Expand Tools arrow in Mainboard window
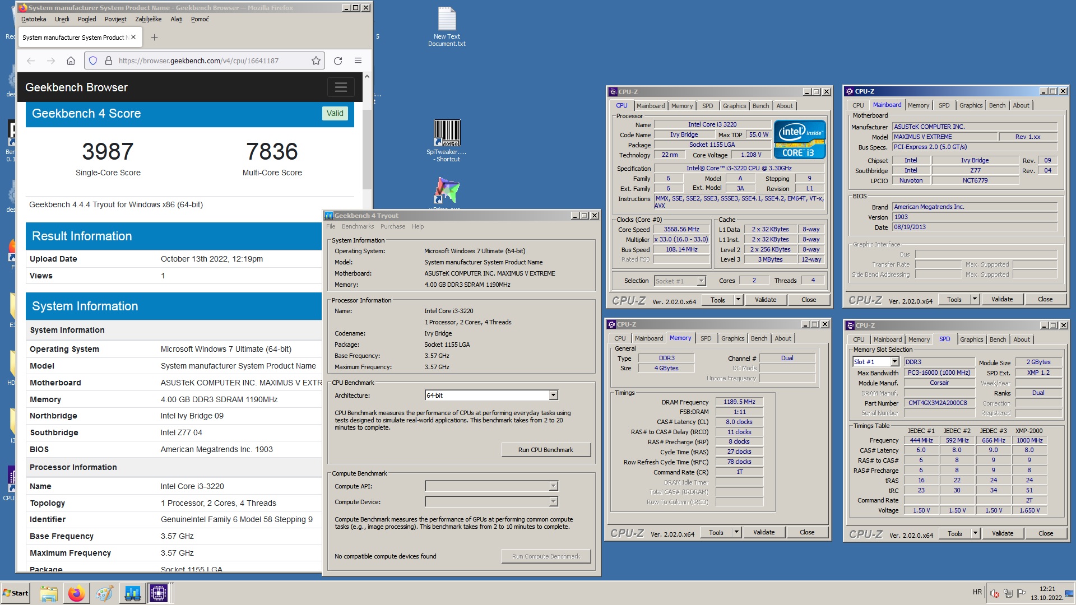The width and height of the screenshot is (1076, 605). click(x=975, y=299)
